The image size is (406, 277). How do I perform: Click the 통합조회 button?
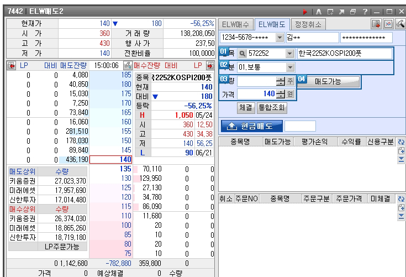point(272,107)
